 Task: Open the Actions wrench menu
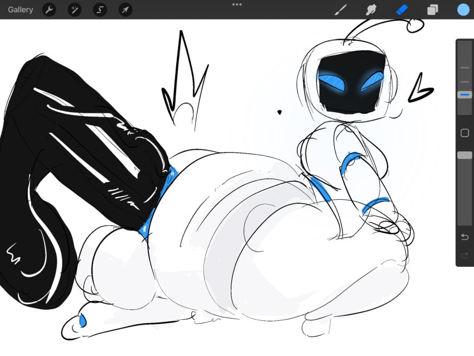(x=49, y=10)
